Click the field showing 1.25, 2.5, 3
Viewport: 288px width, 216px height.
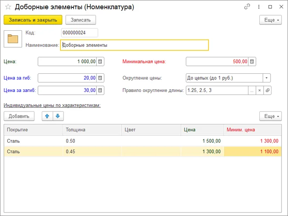tap(217, 90)
